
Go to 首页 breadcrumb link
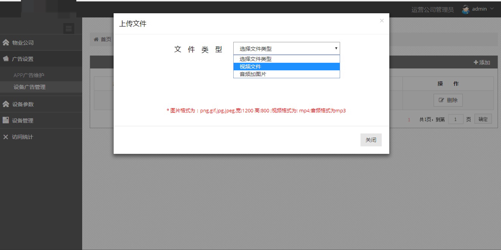(x=106, y=39)
